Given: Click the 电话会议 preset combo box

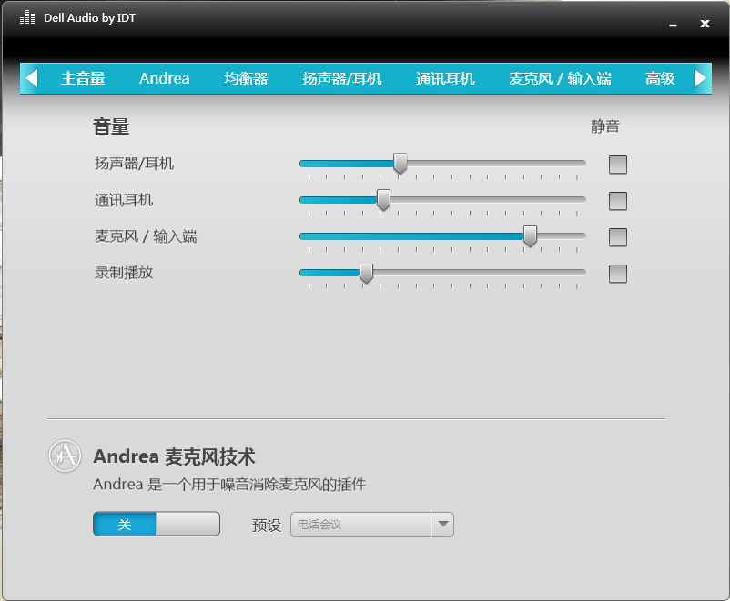Looking at the screenshot, I should pos(372,525).
